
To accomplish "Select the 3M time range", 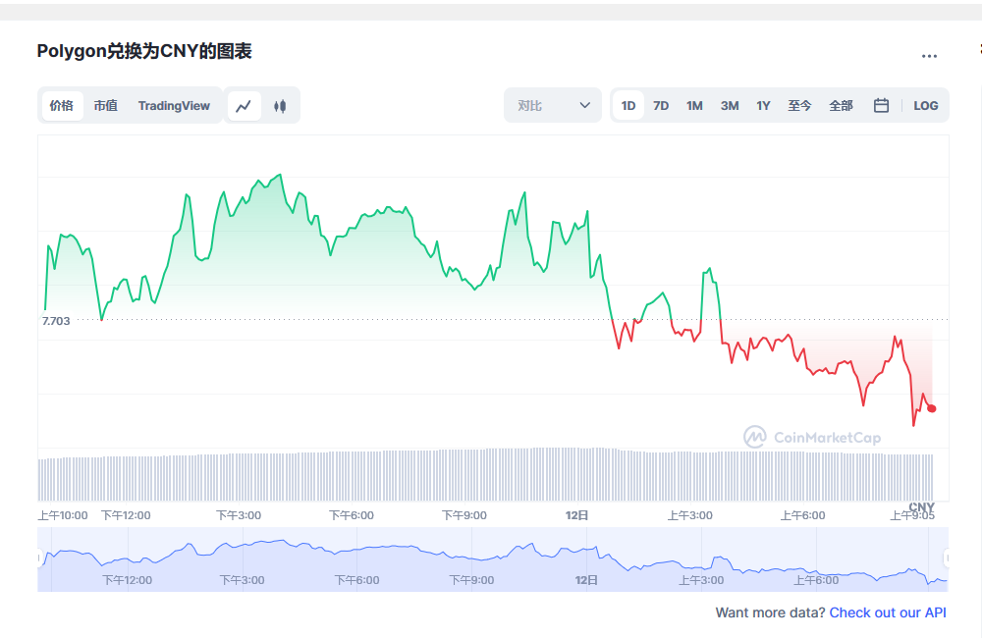I will coord(729,105).
